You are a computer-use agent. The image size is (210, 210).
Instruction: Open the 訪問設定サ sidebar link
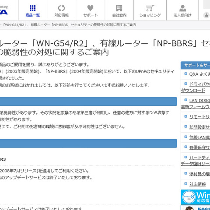[x=199, y=127]
